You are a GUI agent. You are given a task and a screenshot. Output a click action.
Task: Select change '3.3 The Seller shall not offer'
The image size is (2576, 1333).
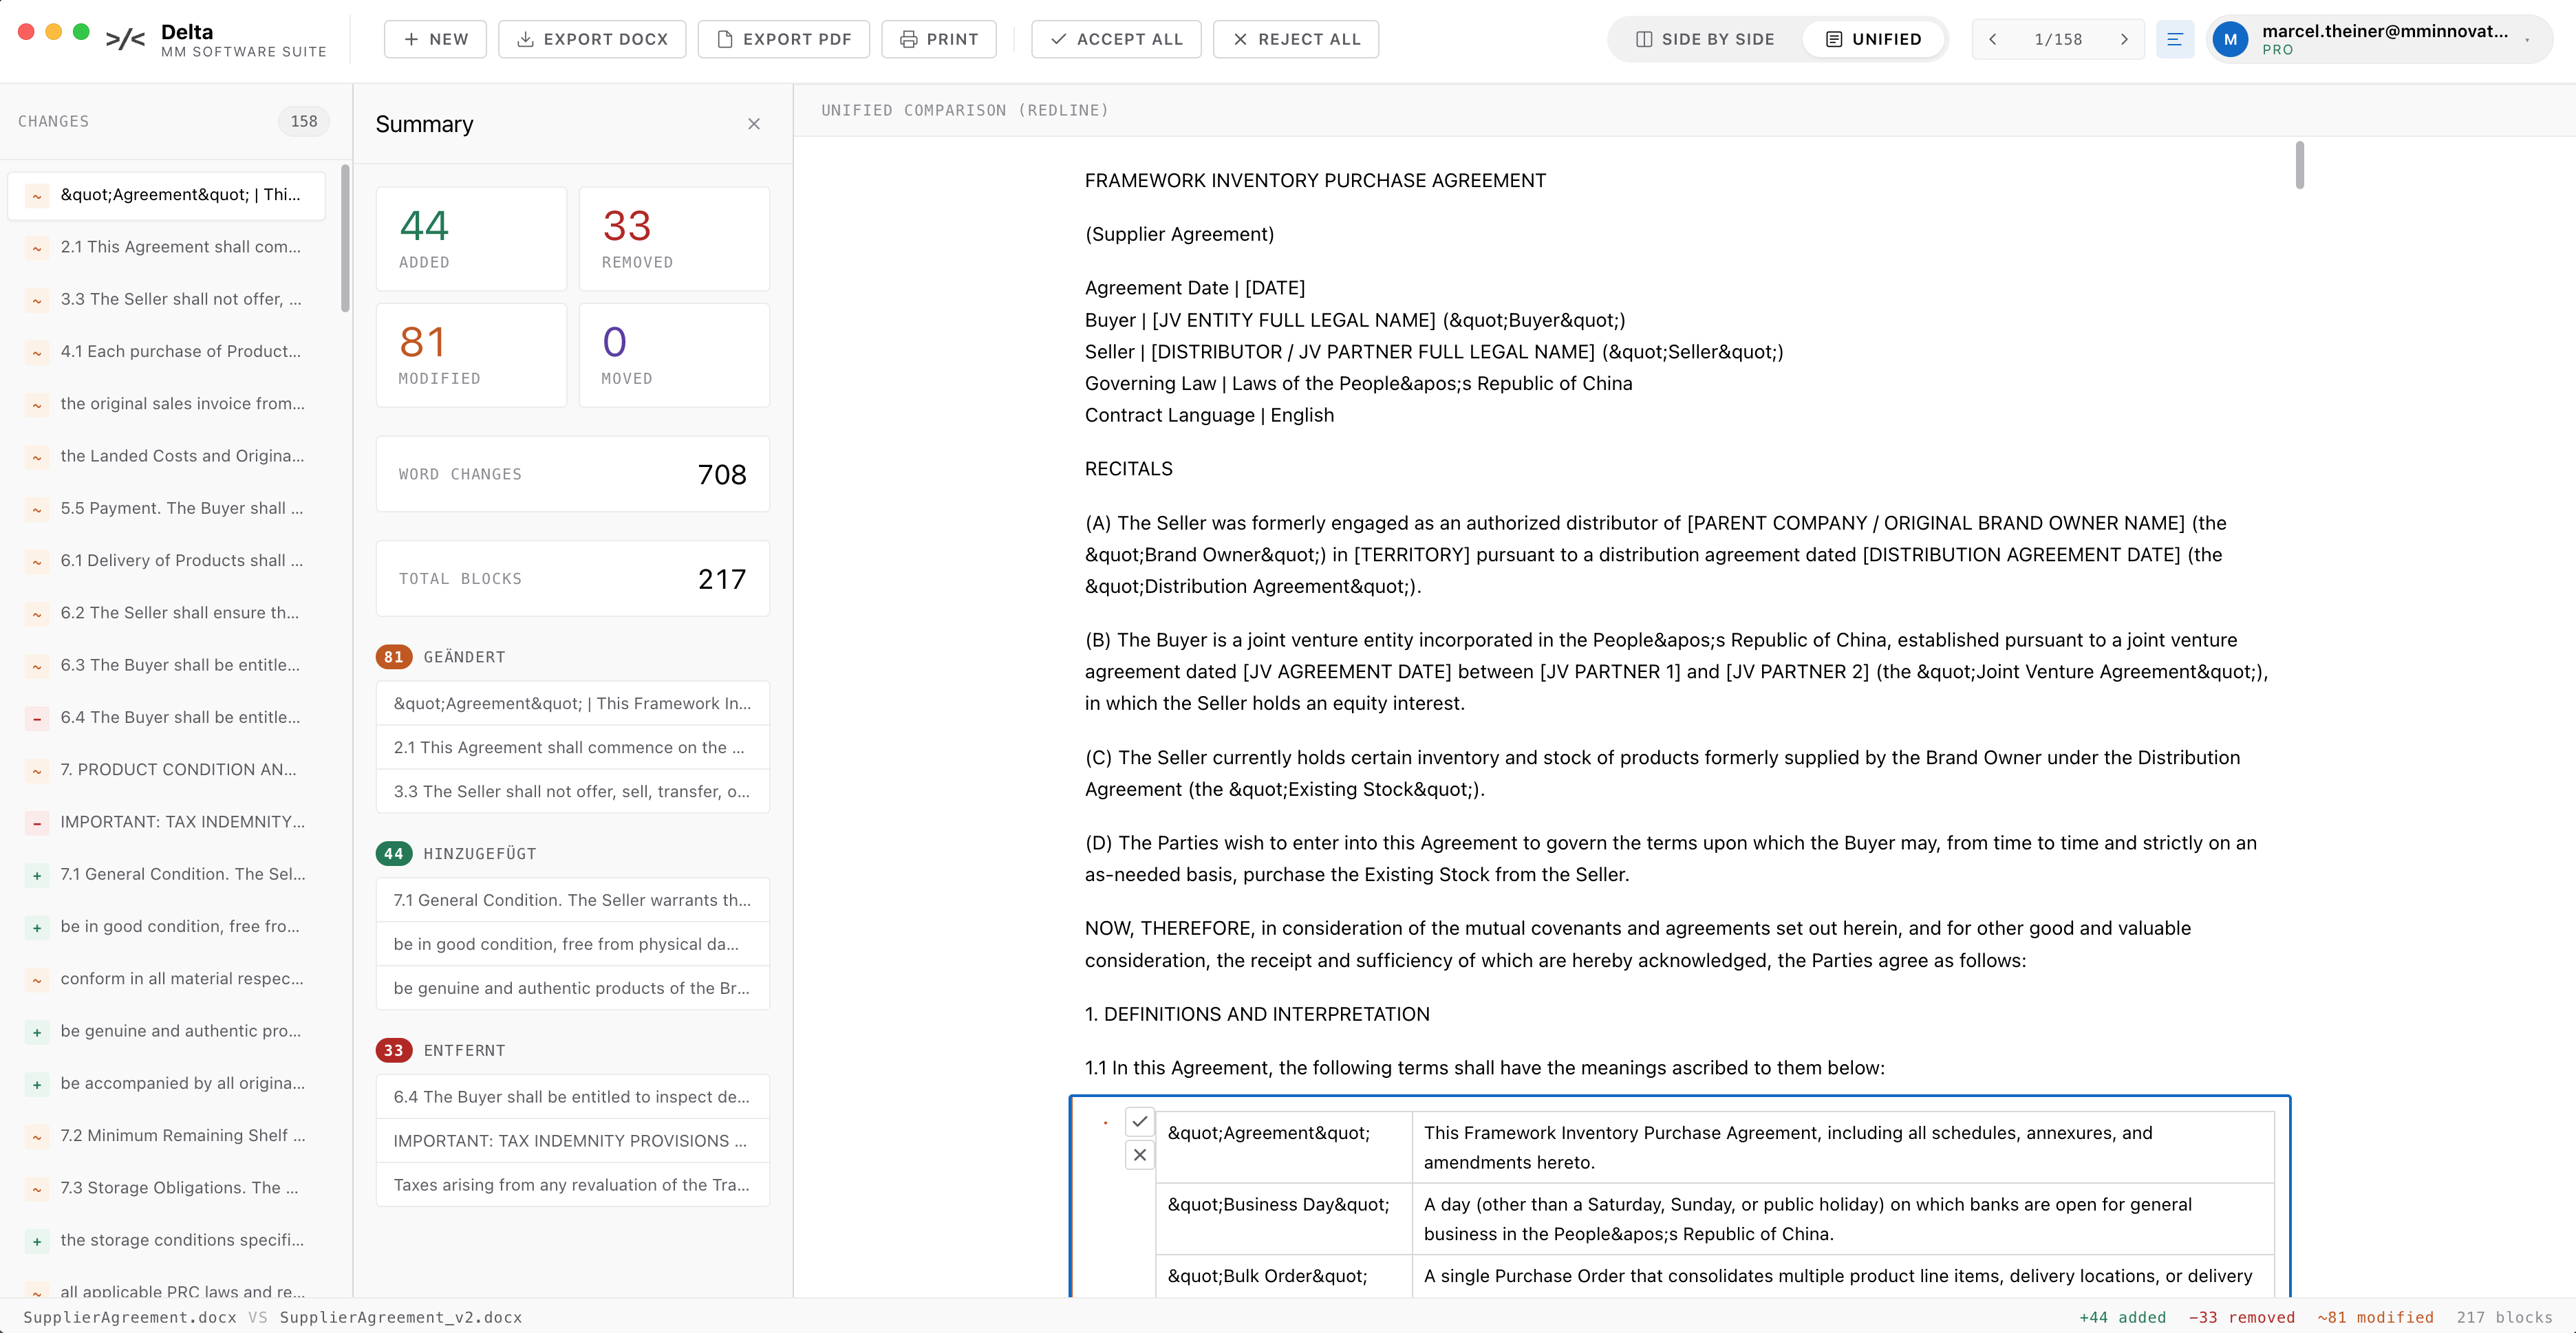(167, 299)
